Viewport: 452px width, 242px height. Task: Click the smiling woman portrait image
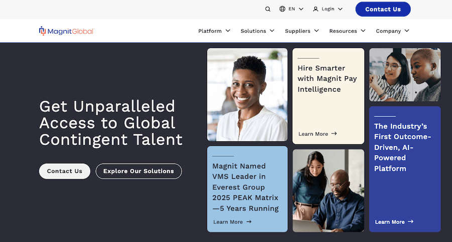click(x=247, y=95)
